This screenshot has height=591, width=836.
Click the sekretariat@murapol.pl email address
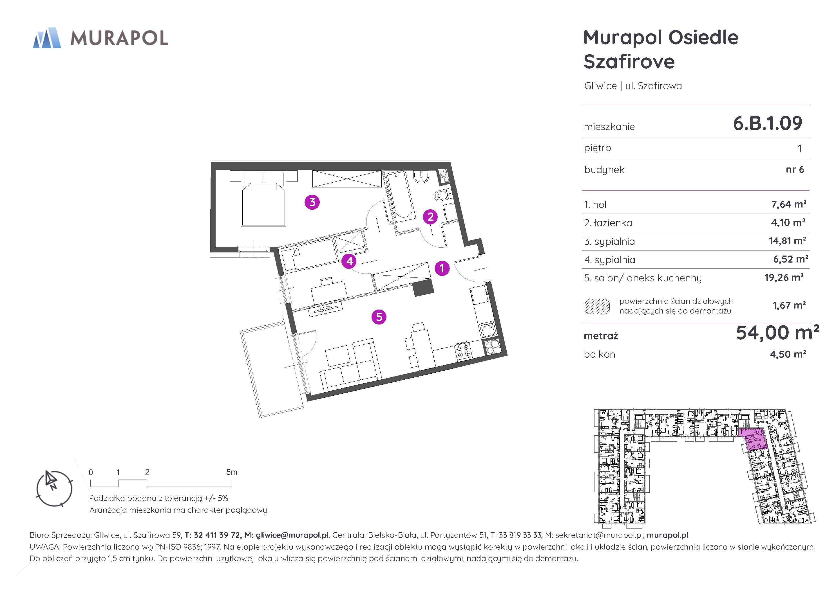point(599,535)
